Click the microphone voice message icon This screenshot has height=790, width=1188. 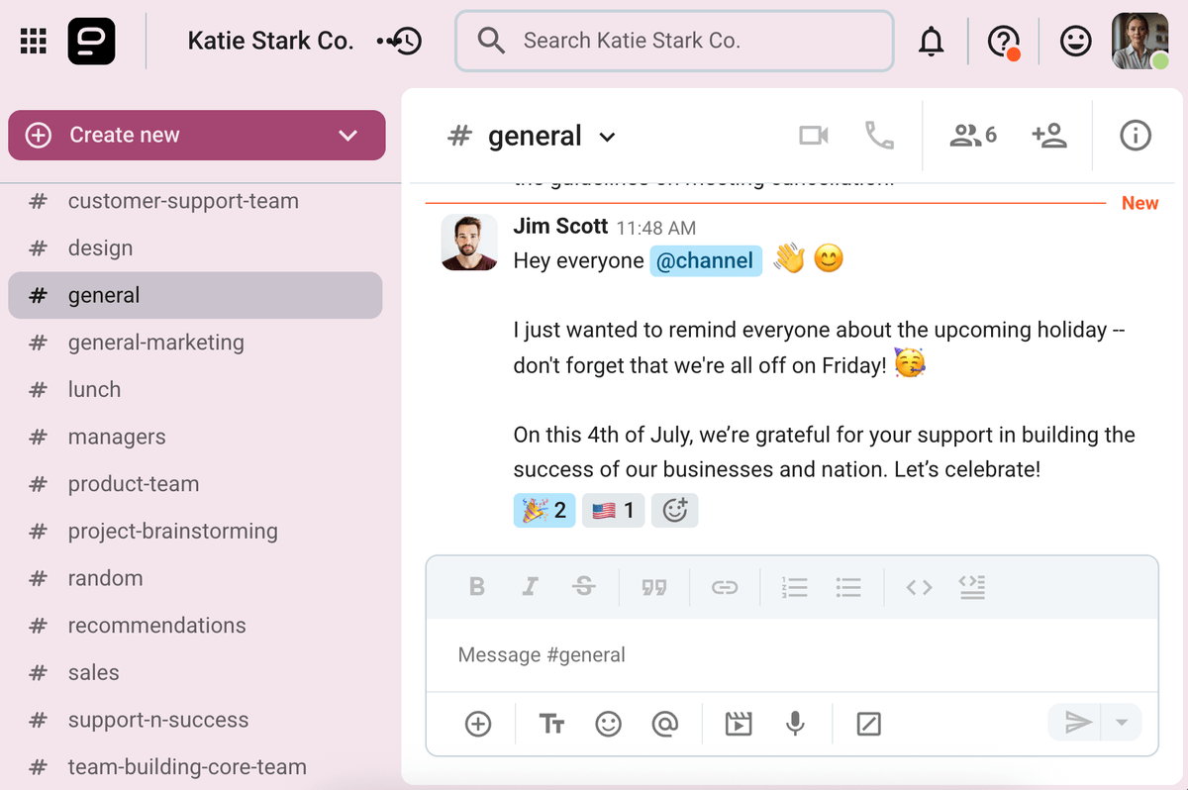pyautogui.click(x=794, y=724)
